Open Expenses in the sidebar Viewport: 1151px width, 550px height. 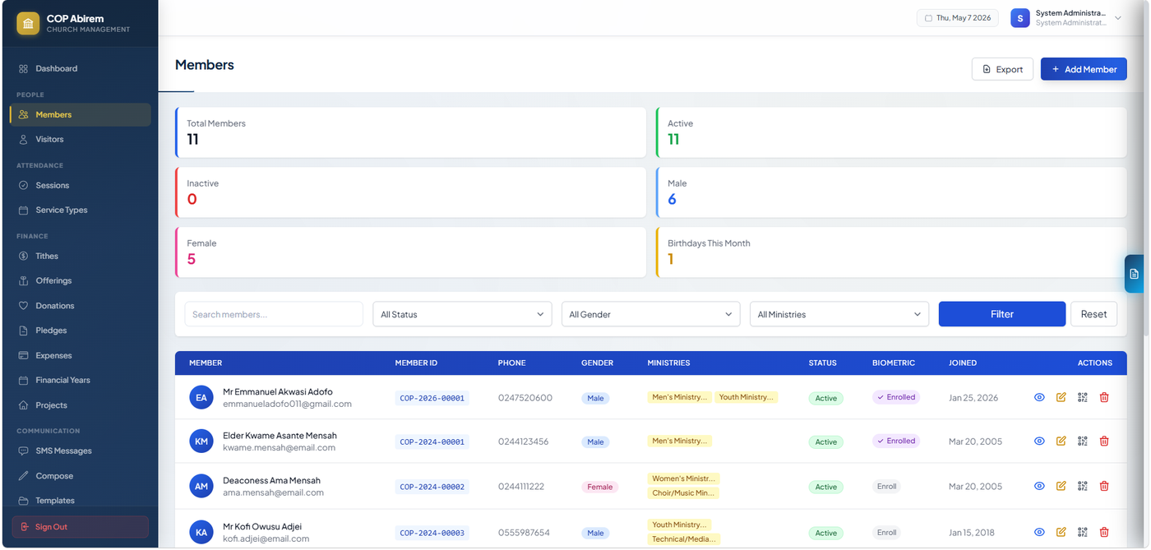click(80, 355)
